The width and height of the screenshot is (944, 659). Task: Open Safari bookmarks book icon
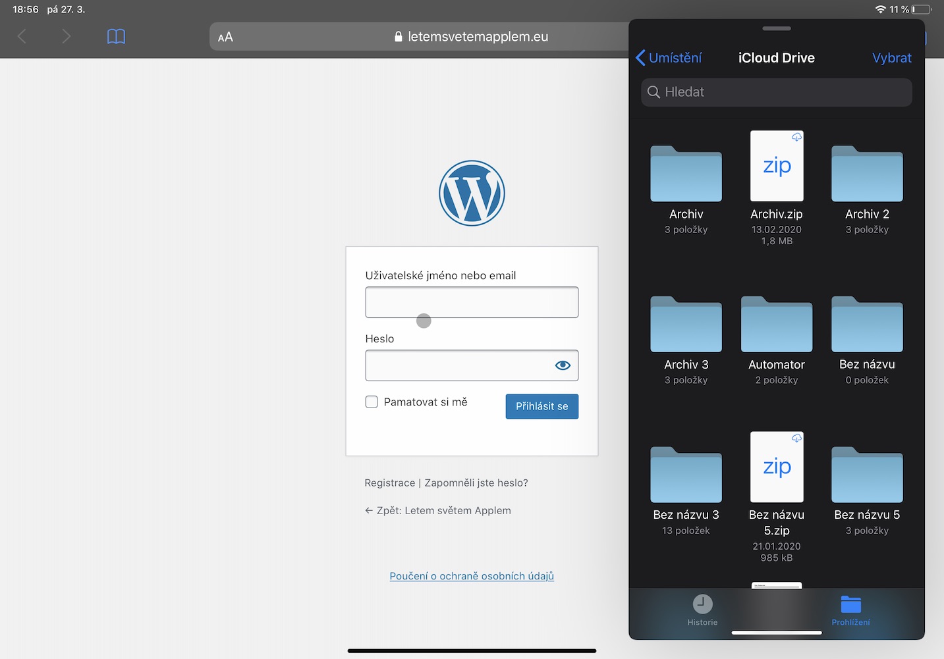(x=116, y=36)
